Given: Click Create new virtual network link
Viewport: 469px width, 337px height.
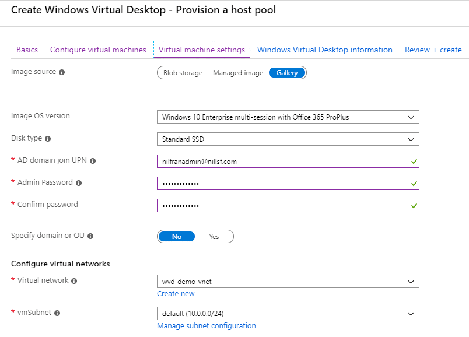Looking at the screenshot, I should pos(176,294).
